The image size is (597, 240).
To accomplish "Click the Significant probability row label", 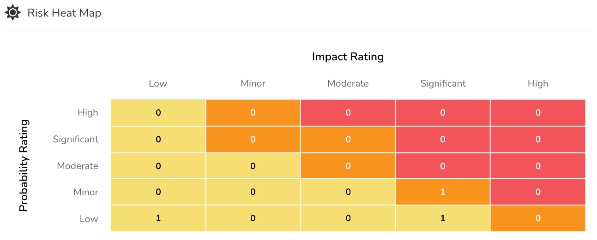I will (76, 139).
